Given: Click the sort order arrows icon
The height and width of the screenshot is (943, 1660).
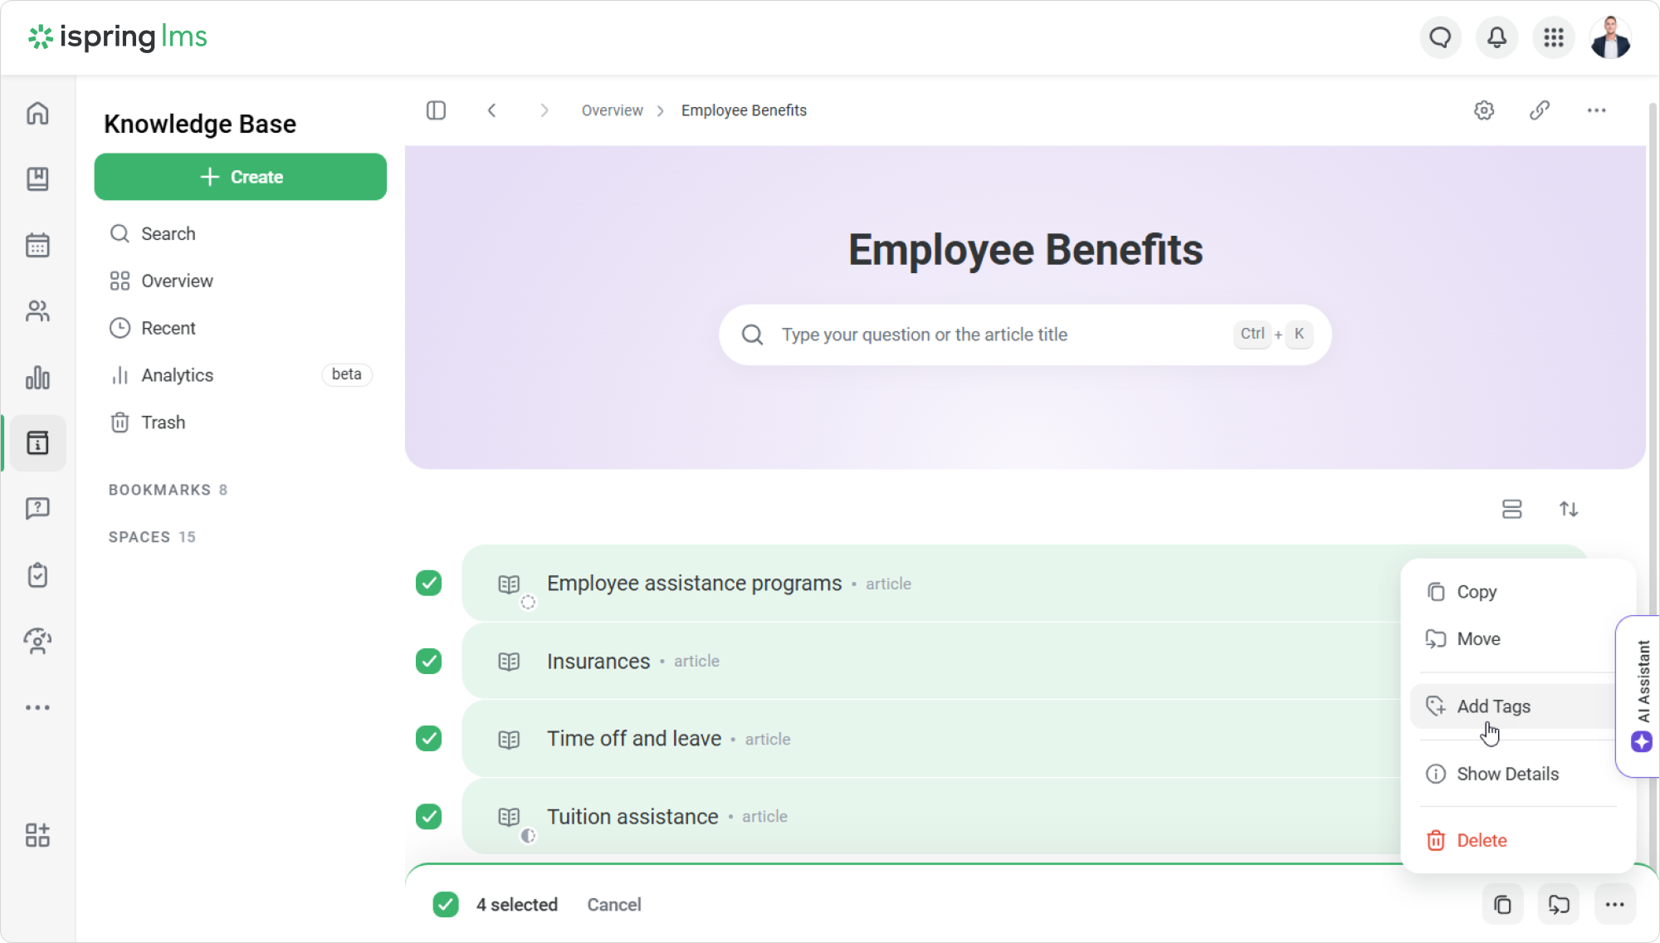Looking at the screenshot, I should click(1568, 509).
